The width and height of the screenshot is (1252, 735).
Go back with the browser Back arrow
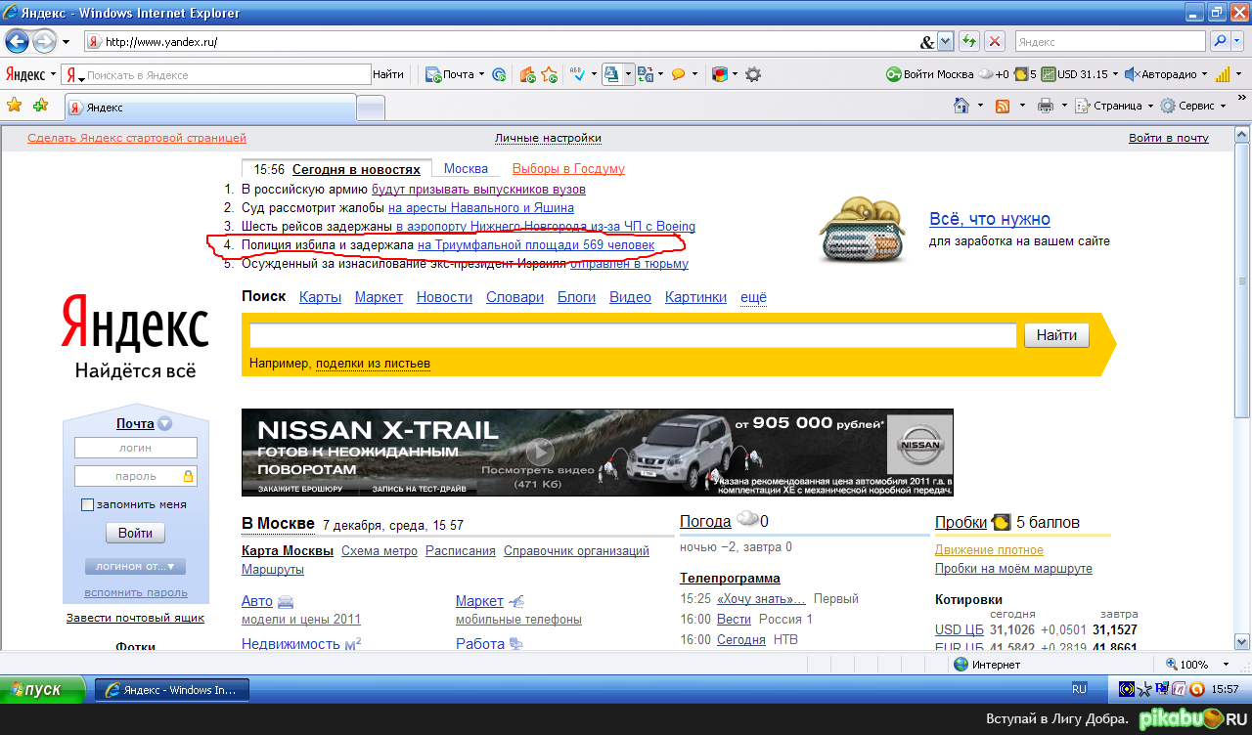point(17,42)
